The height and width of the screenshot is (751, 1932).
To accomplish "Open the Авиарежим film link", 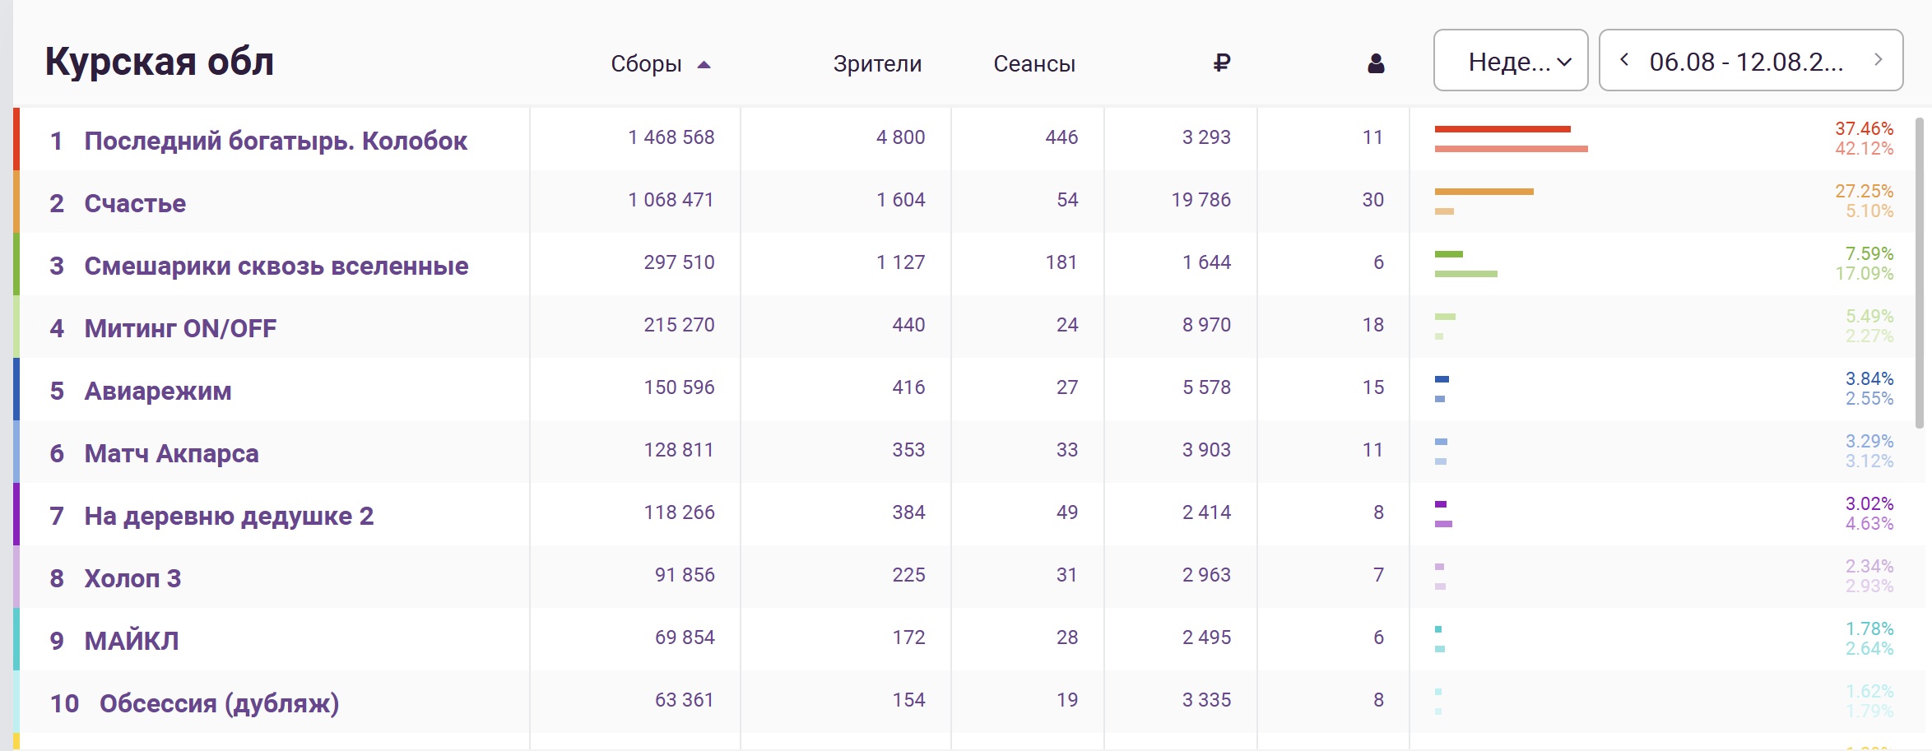I will (x=158, y=391).
